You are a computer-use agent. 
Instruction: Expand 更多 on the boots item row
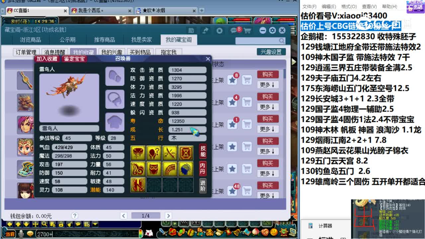(x=268, y=174)
